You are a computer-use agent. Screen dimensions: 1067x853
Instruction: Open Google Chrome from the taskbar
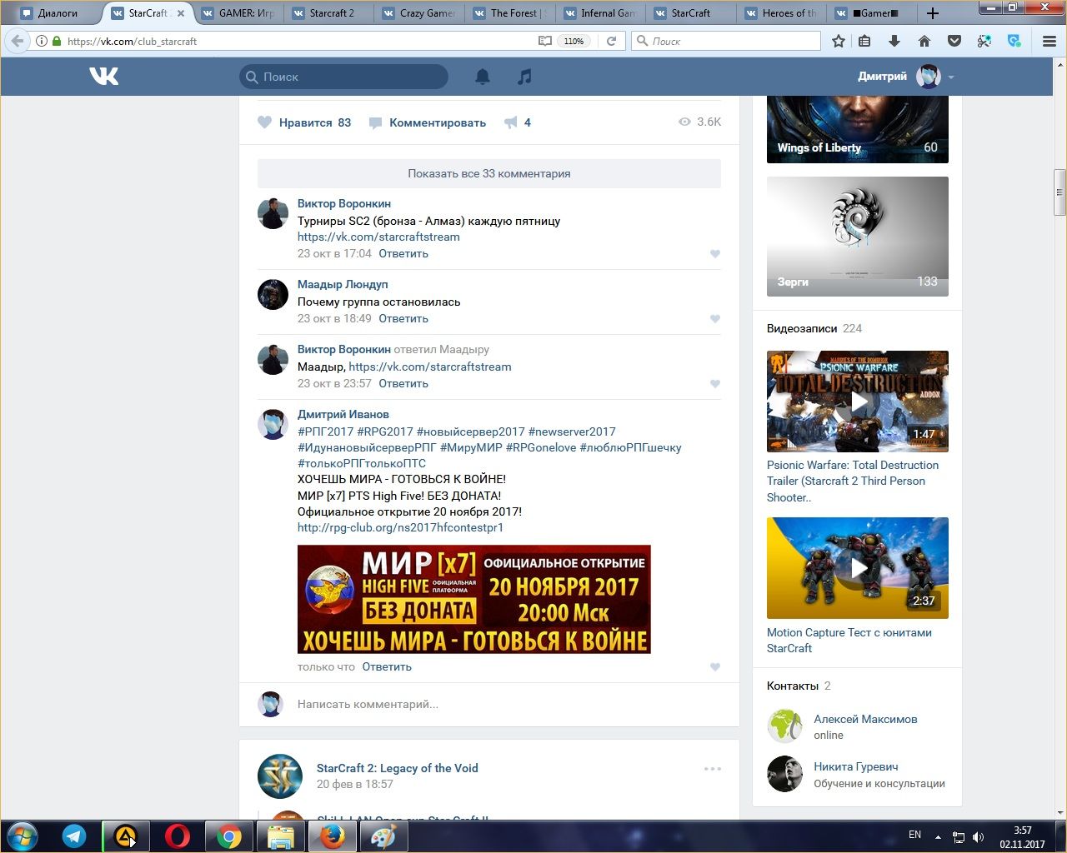[229, 836]
